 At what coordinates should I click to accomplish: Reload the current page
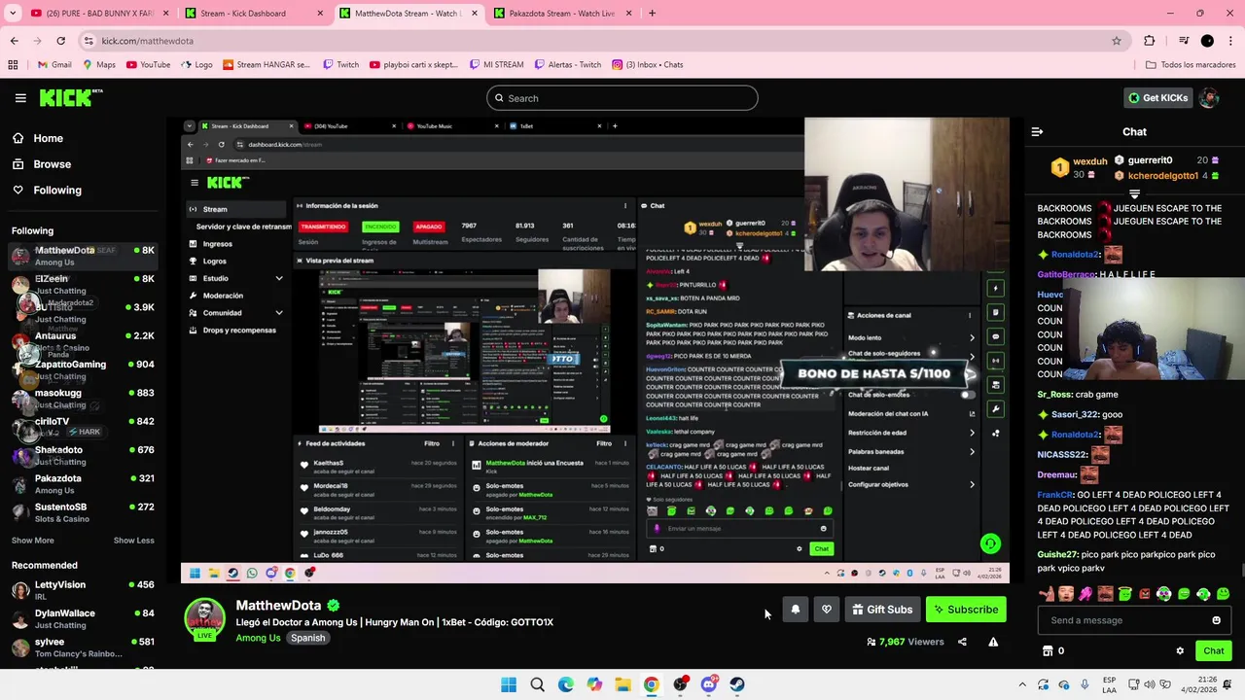(x=60, y=41)
